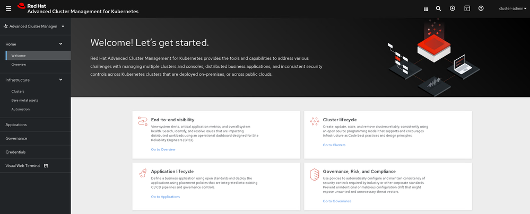Open the terminal icon in header

click(x=467, y=8)
